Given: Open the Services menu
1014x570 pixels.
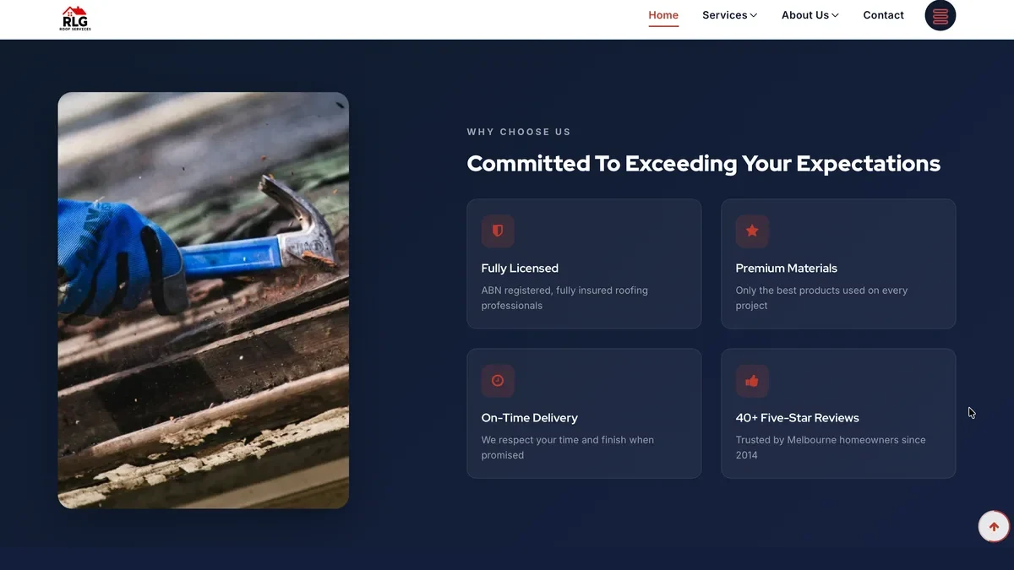Looking at the screenshot, I should [730, 15].
